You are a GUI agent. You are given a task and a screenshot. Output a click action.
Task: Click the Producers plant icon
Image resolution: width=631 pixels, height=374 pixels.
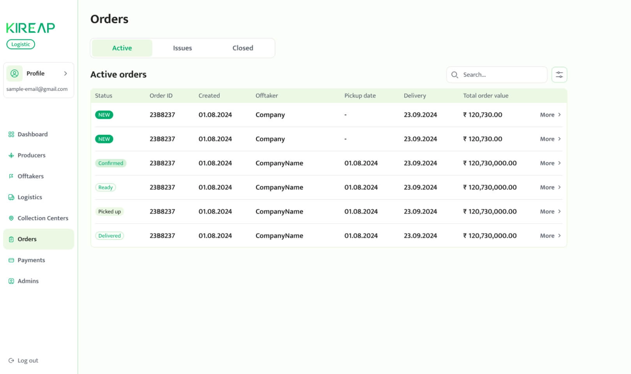click(11, 155)
